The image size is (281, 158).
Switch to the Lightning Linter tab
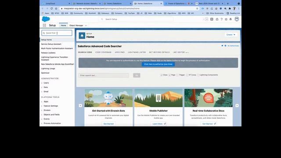click(x=137, y=52)
